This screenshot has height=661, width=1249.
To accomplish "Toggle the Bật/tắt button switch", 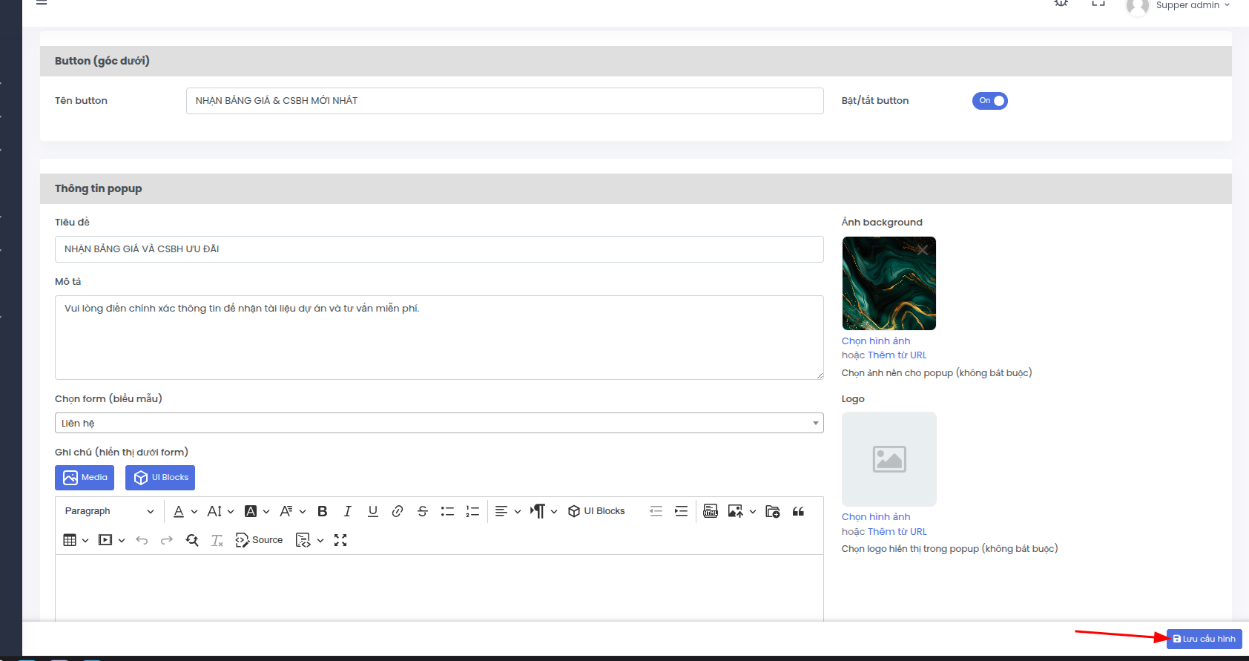I will [989, 101].
